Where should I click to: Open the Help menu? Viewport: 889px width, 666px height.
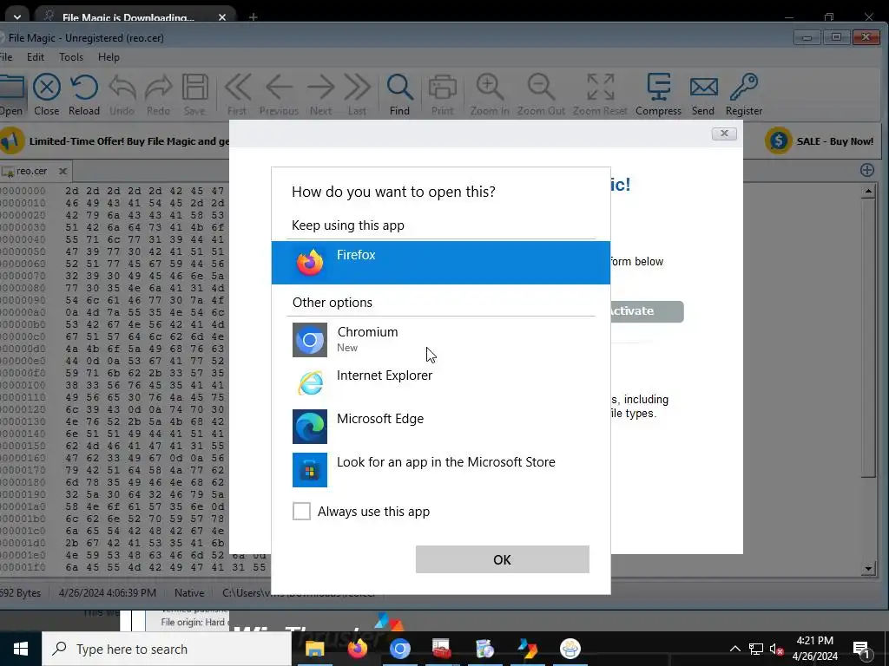109,57
